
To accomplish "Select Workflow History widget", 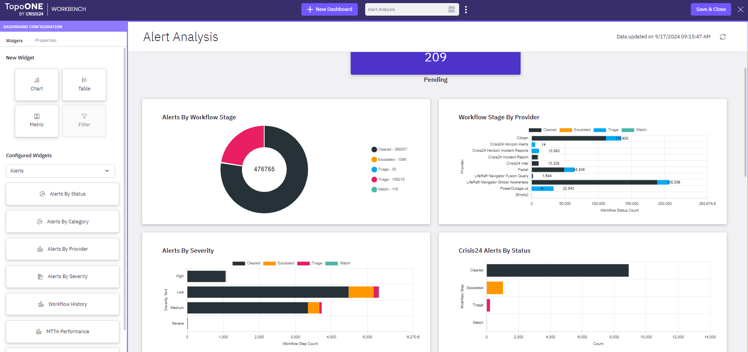I will pos(63,304).
